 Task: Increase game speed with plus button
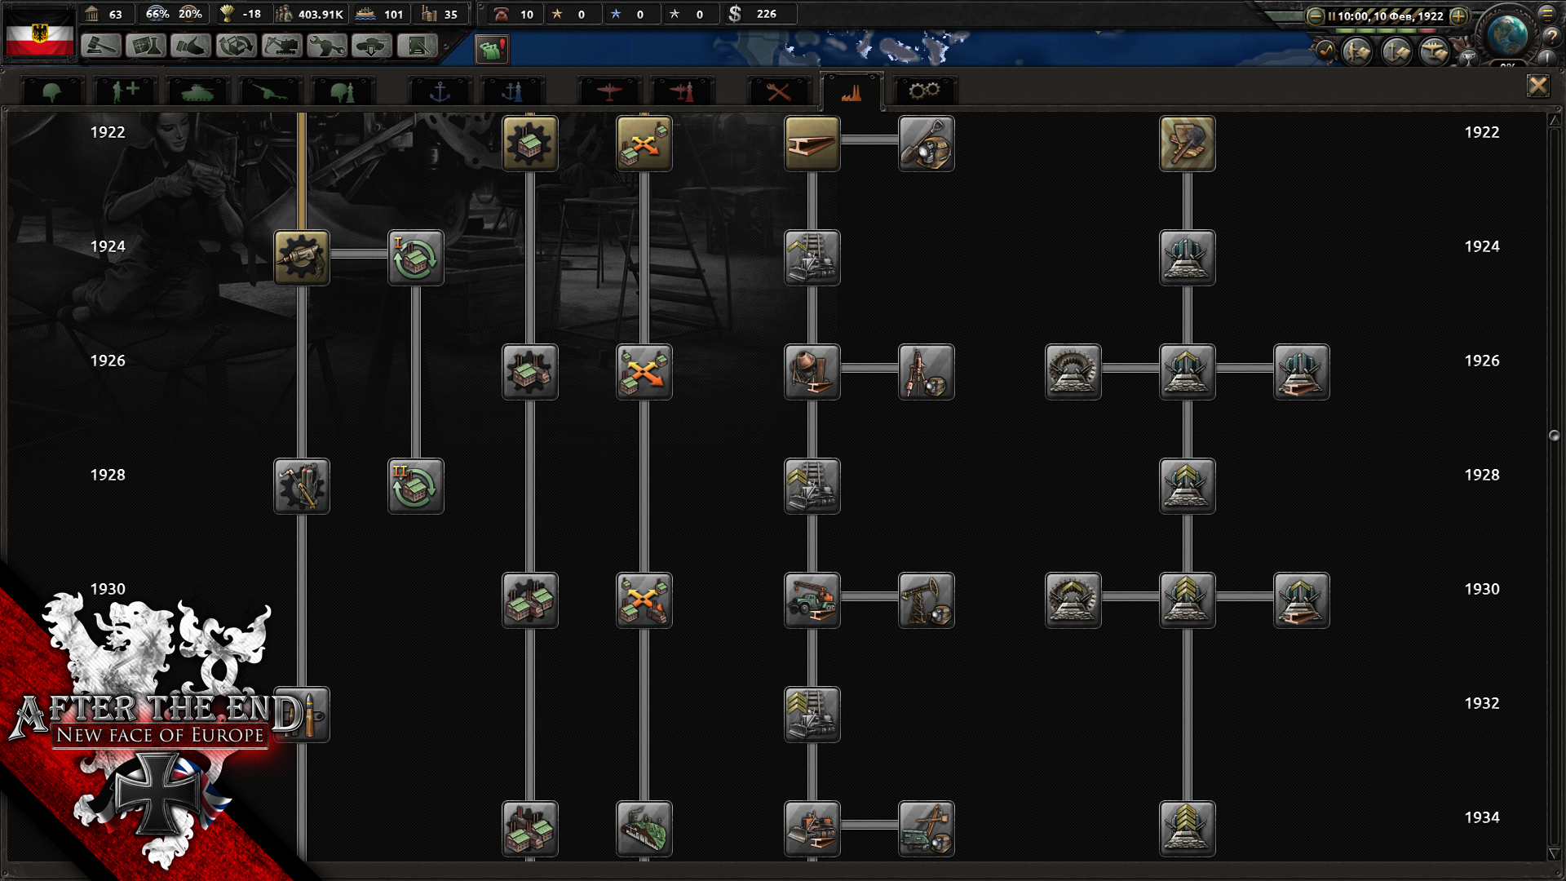[x=1458, y=15]
